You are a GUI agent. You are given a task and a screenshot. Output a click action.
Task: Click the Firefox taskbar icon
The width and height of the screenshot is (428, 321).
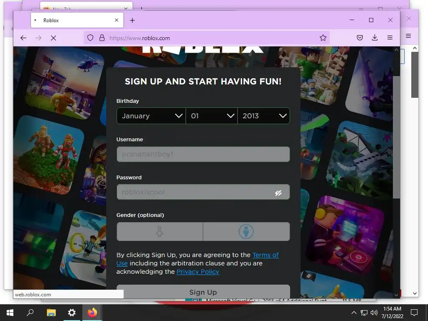tap(92, 313)
